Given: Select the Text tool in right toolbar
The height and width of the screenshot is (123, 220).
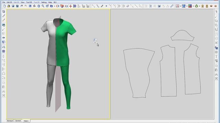Looking at the screenshot, I should pos(216,56).
